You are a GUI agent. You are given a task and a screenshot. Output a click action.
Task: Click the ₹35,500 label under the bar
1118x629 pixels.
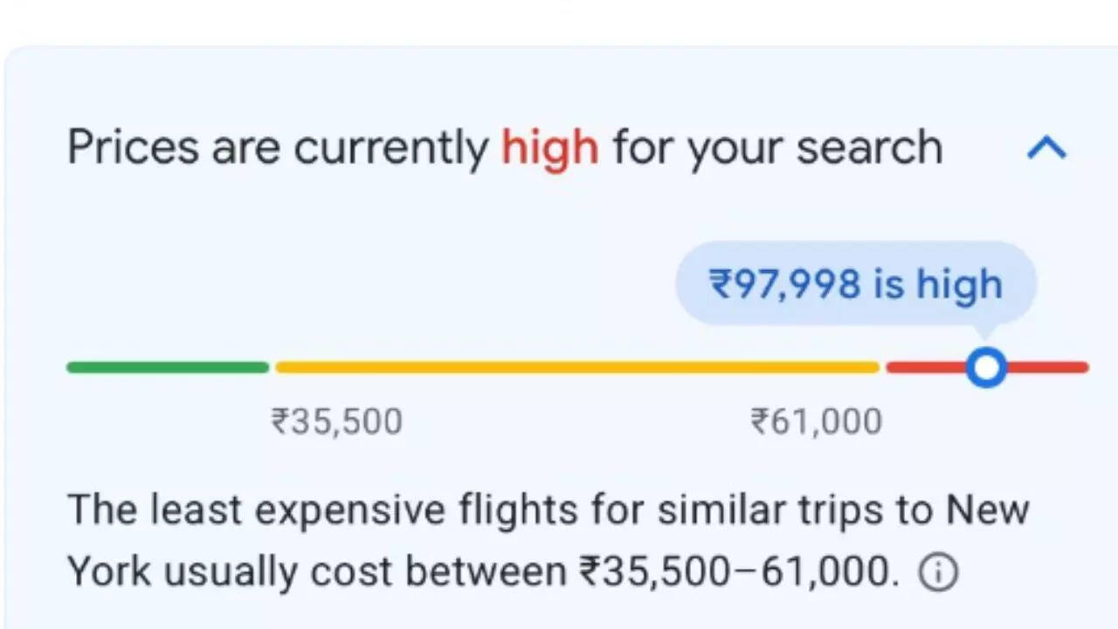(x=337, y=423)
